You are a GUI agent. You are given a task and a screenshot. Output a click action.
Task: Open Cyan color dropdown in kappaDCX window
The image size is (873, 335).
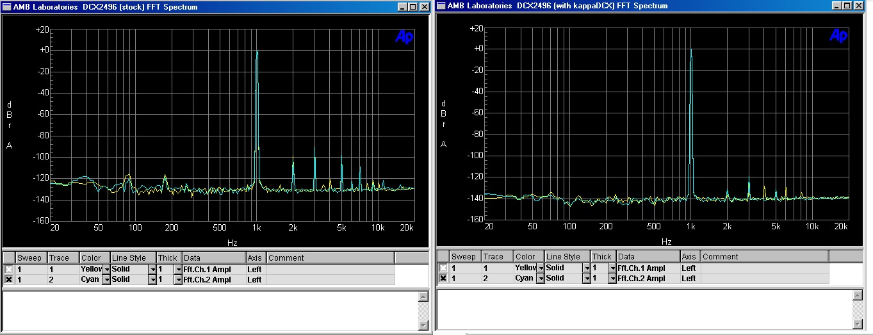541,278
